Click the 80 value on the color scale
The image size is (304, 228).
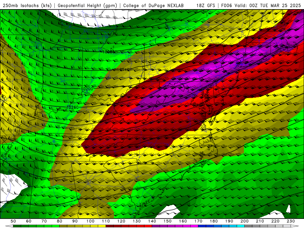60,221
